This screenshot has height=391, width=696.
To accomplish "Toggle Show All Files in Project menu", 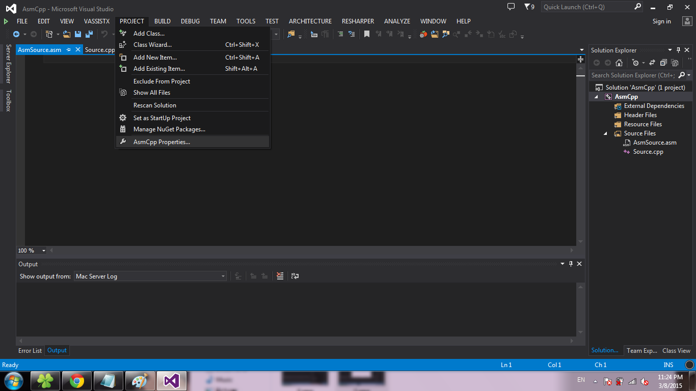I will pos(193,93).
